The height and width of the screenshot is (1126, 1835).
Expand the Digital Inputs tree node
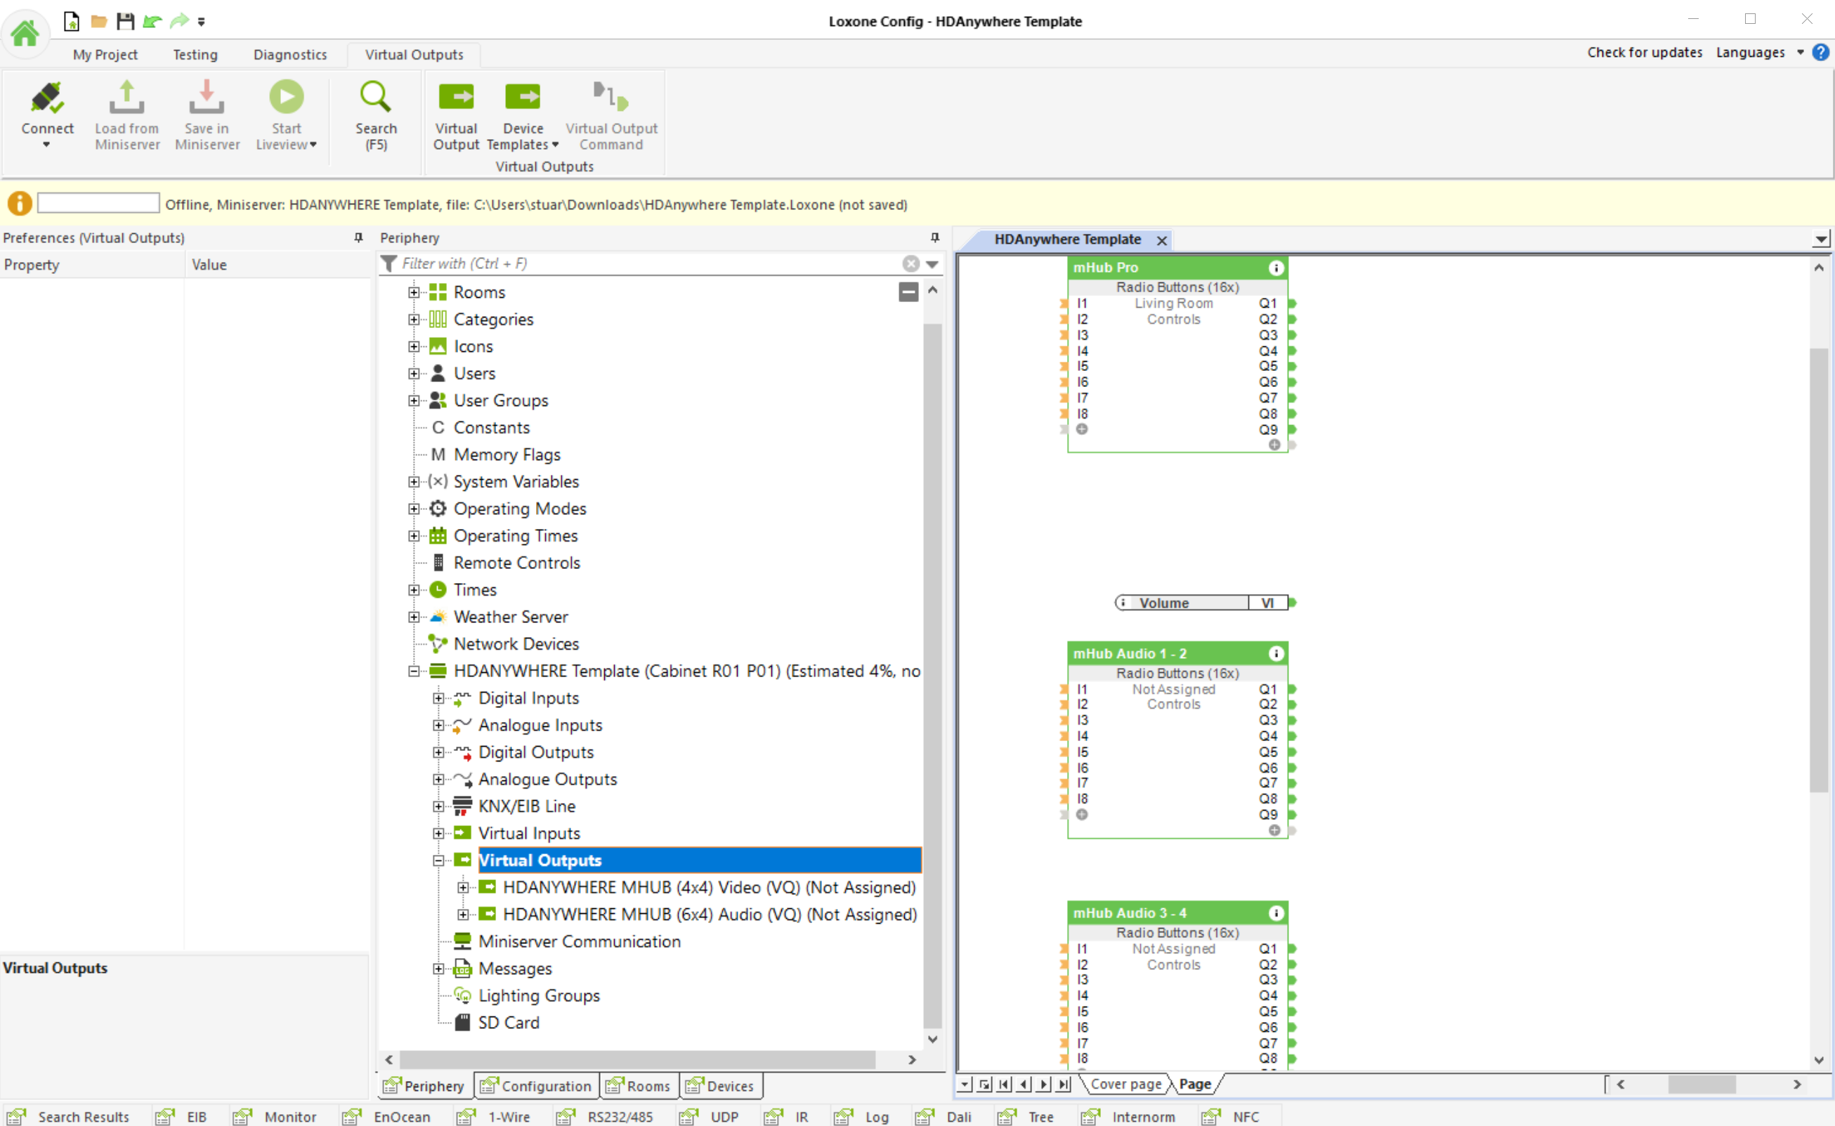438,698
